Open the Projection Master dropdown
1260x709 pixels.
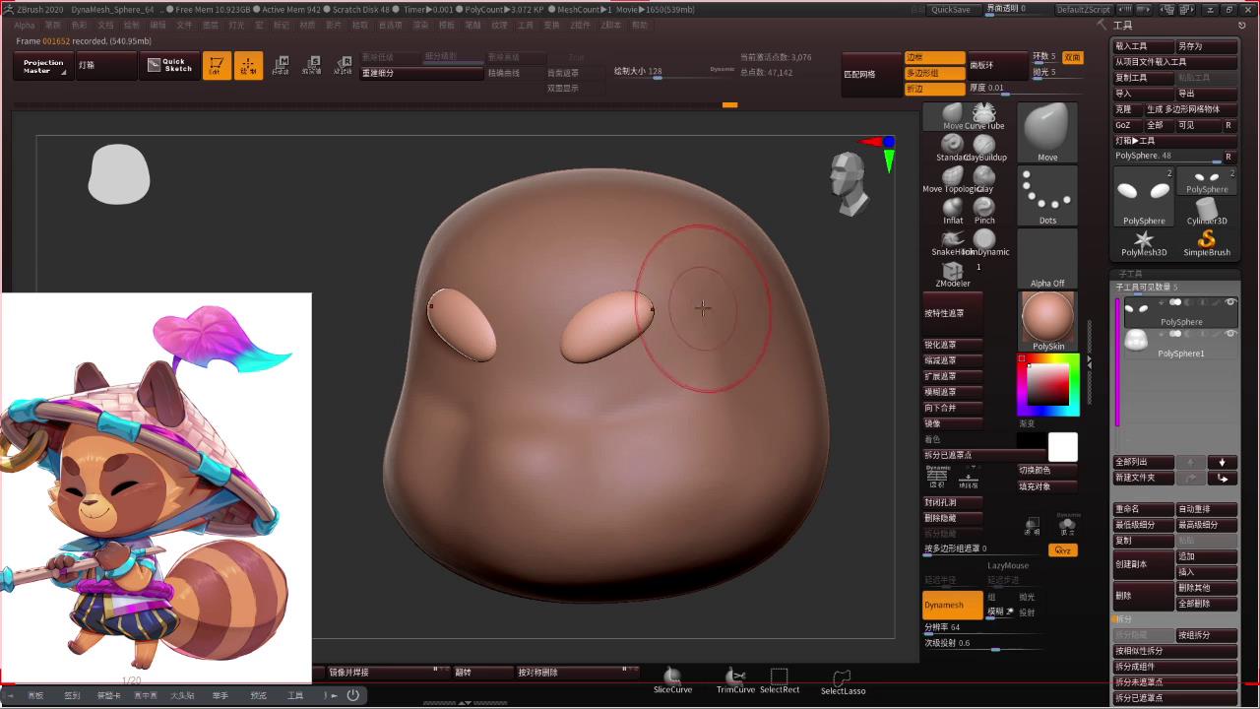tap(43, 66)
